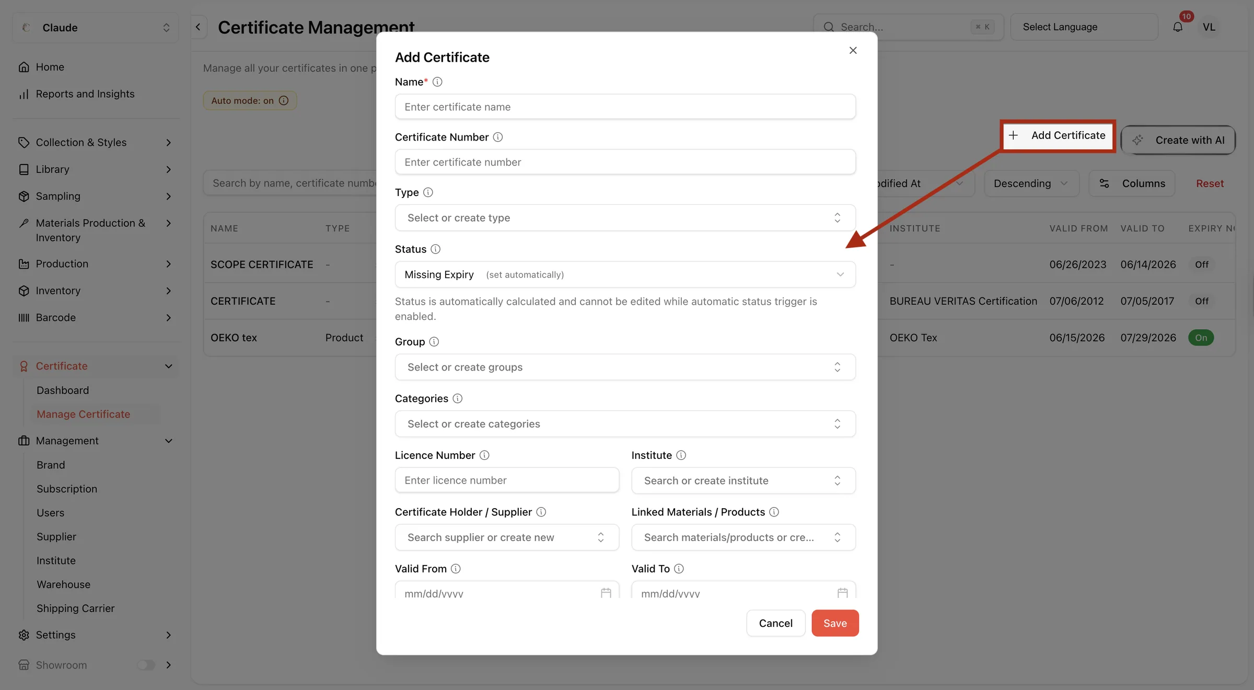Open Reports and Insights in sidebar
The height and width of the screenshot is (690, 1254).
coord(85,94)
